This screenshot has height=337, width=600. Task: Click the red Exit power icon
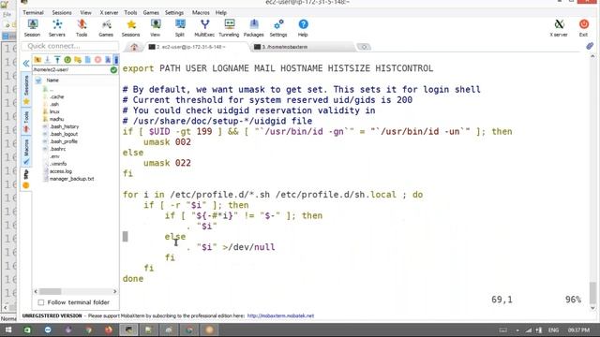pyautogui.click(x=583, y=28)
